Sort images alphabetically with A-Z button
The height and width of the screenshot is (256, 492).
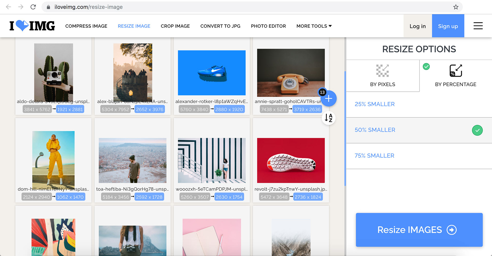pyautogui.click(x=329, y=118)
